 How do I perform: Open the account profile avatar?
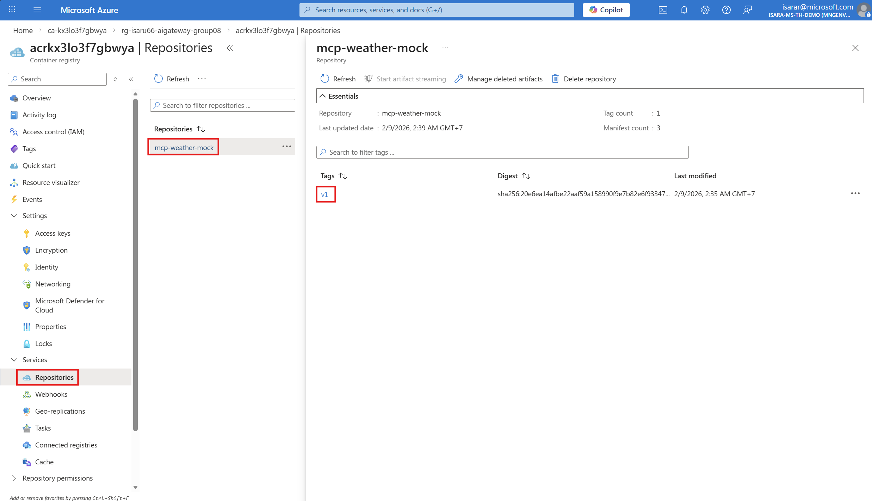(x=864, y=10)
